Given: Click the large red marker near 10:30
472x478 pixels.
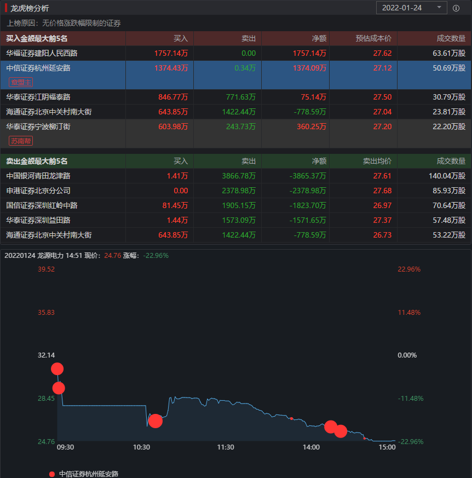Looking at the screenshot, I should [156, 421].
